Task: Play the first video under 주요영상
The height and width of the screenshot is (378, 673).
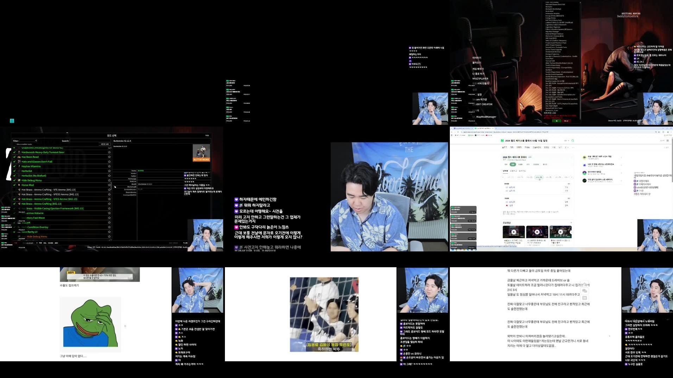Action: (514, 231)
